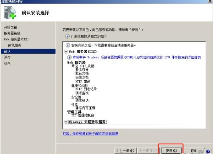
Task: Select 服务器角色 step in sidebar
Action: coord(12,33)
